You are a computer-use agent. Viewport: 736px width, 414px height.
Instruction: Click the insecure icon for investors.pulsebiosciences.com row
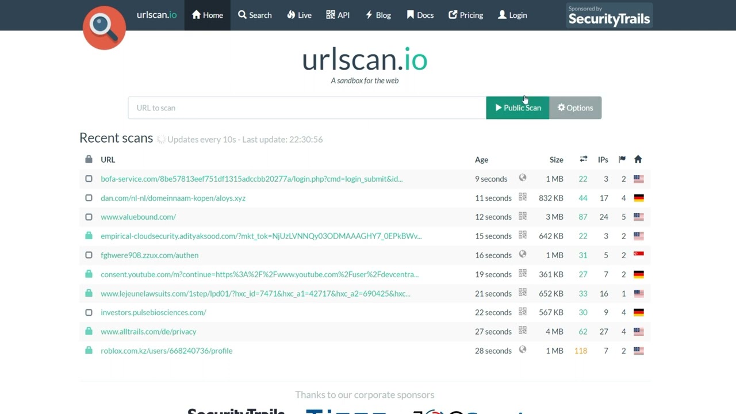click(x=89, y=312)
